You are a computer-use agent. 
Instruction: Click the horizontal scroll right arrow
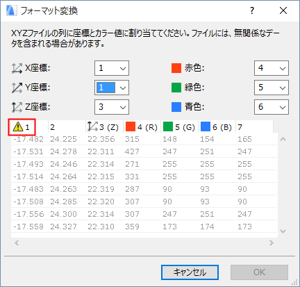(272, 243)
